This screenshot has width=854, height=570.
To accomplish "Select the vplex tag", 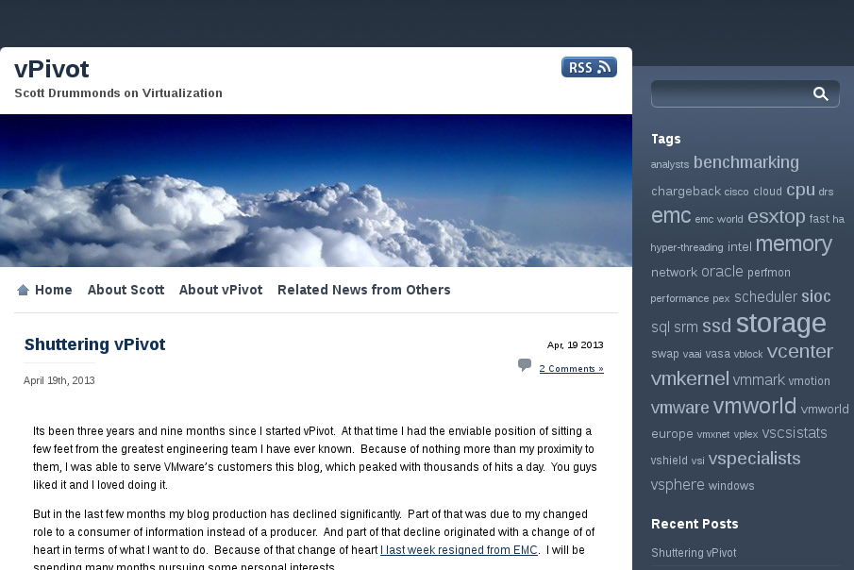I will coord(745,435).
